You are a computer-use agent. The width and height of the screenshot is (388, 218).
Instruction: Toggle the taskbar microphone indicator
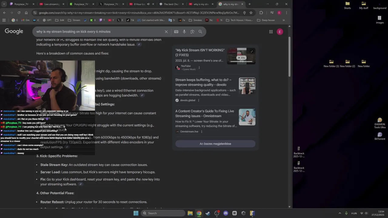coord(346,213)
